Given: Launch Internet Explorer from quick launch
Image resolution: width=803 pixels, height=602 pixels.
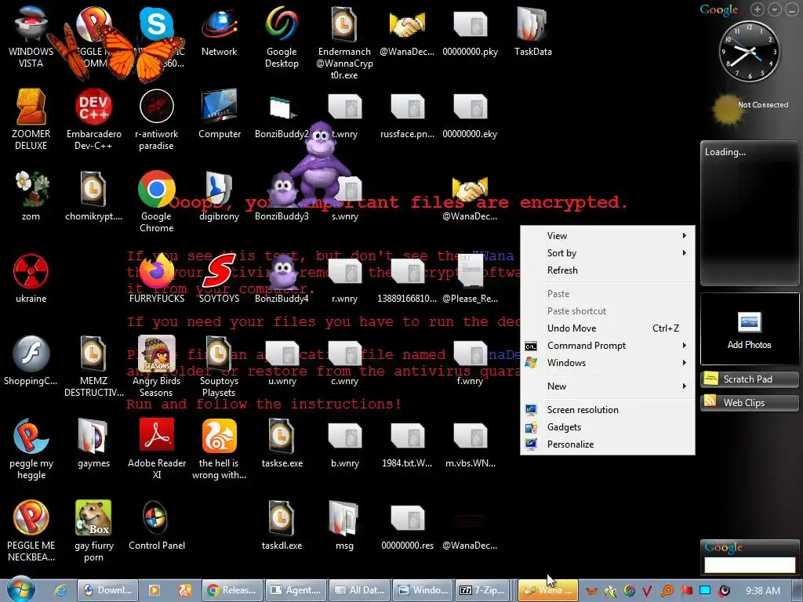Looking at the screenshot, I should coord(60,590).
